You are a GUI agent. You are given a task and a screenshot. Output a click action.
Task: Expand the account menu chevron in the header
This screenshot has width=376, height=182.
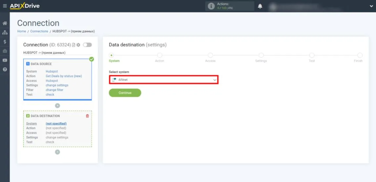coord(371,6)
